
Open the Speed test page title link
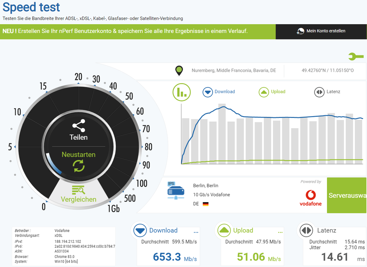point(31,7)
